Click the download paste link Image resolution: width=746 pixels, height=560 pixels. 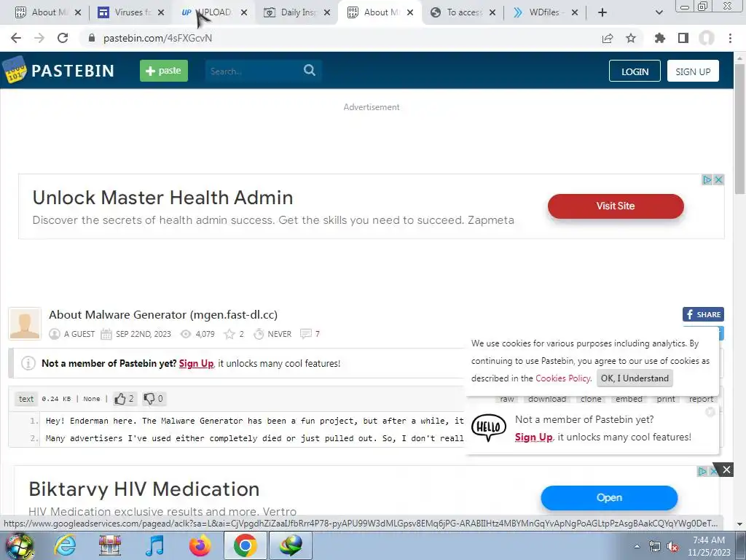pyautogui.click(x=547, y=399)
